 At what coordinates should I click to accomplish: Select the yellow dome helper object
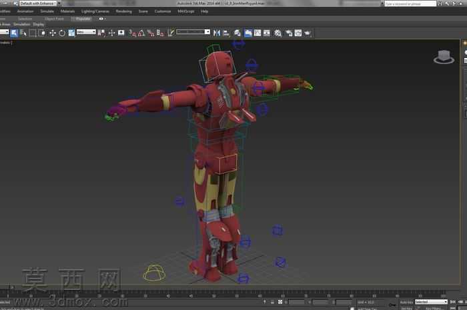tap(154, 273)
